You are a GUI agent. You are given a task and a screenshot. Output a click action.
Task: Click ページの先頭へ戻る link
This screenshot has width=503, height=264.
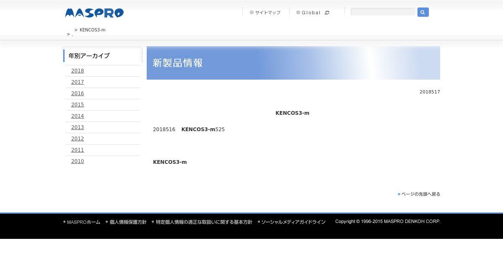pyautogui.click(x=419, y=194)
